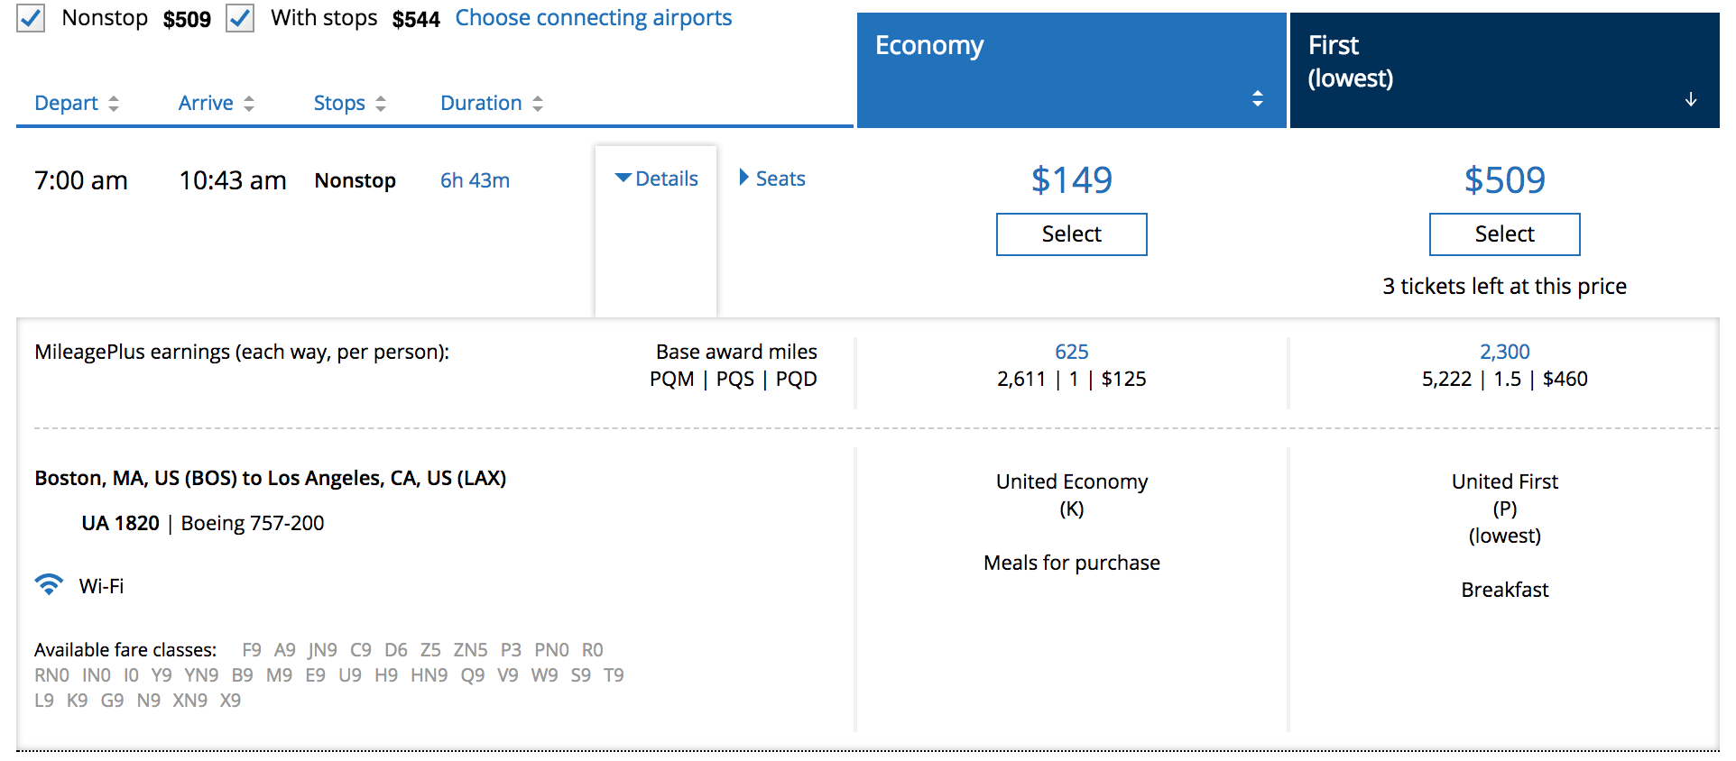This screenshot has height=761, width=1736.
Task: Collapse the flight Details panel
Action: [656, 179]
